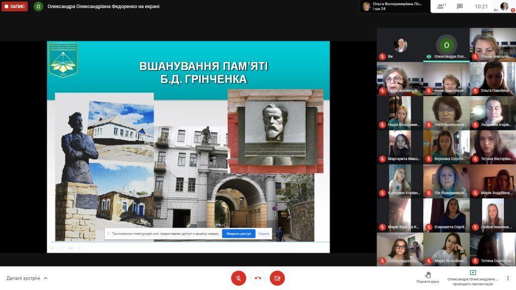Open the Олександра presenter tile with green O
The width and height of the screenshot is (516, 290).
446,45
